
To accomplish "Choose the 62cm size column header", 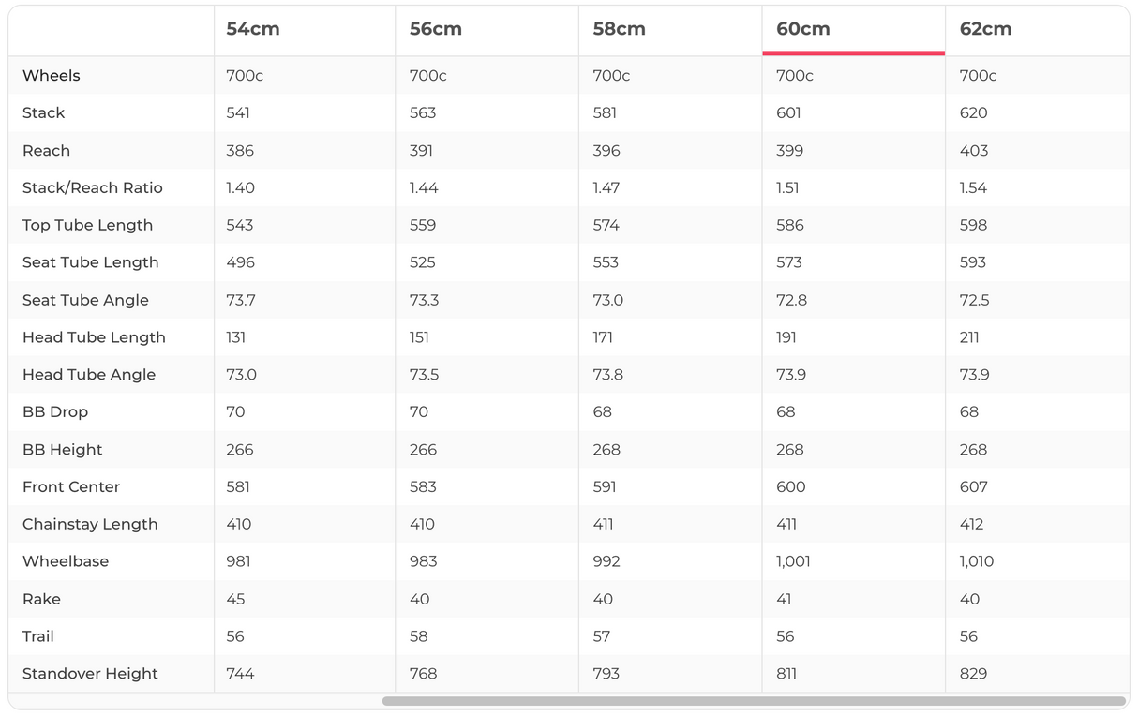I will [985, 29].
